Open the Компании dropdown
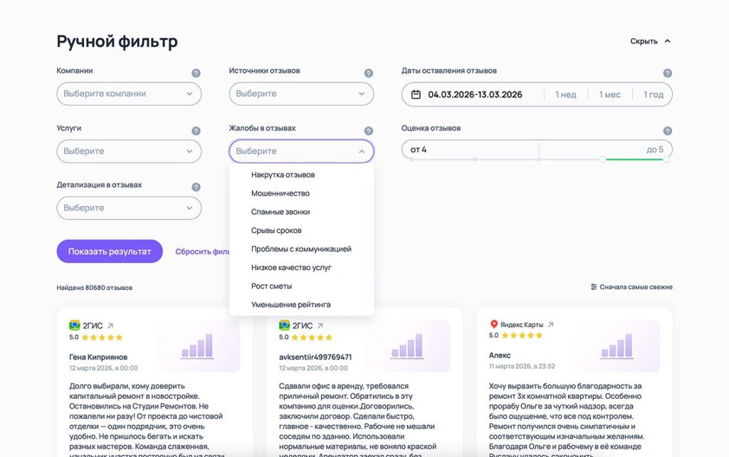 pyautogui.click(x=129, y=94)
